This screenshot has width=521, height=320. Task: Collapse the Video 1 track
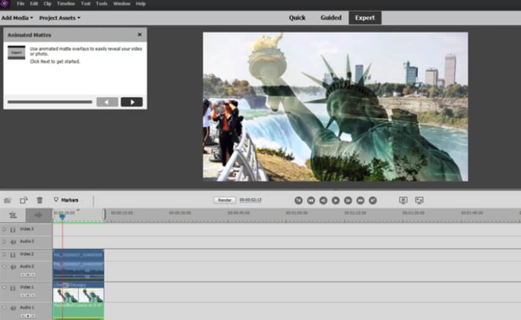(x=4, y=287)
